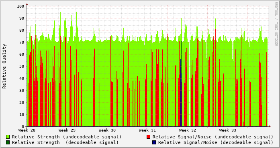Click the arrow atop the y-axis
Image resolution: width=280 pixels, height=148 pixels.
(27, 4)
